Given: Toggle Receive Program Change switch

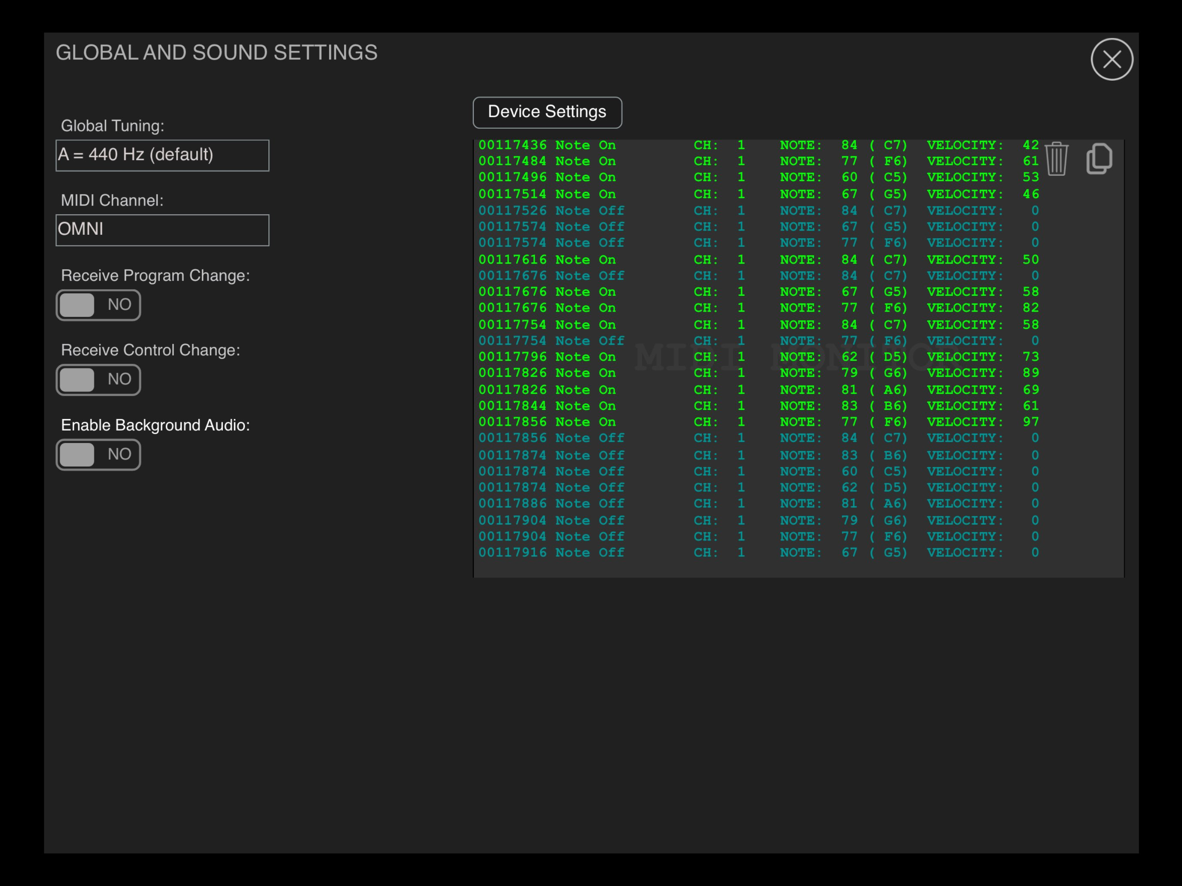Looking at the screenshot, I should tap(98, 305).
